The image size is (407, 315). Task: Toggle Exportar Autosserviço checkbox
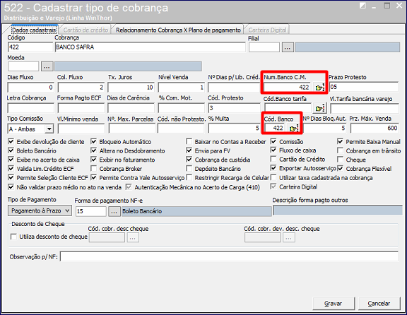click(x=273, y=168)
